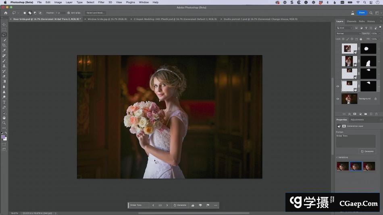Hide the Background layer
383x215 pixels.
(338, 99)
